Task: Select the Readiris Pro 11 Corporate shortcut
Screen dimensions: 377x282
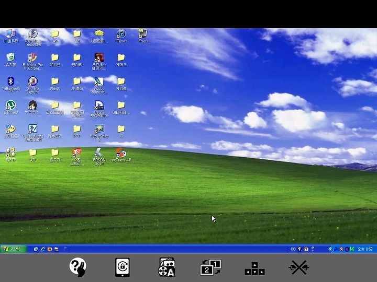Action: click(33, 62)
